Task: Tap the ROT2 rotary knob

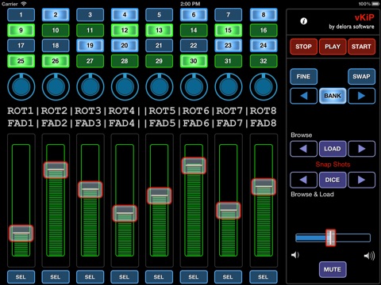Action: pos(56,86)
